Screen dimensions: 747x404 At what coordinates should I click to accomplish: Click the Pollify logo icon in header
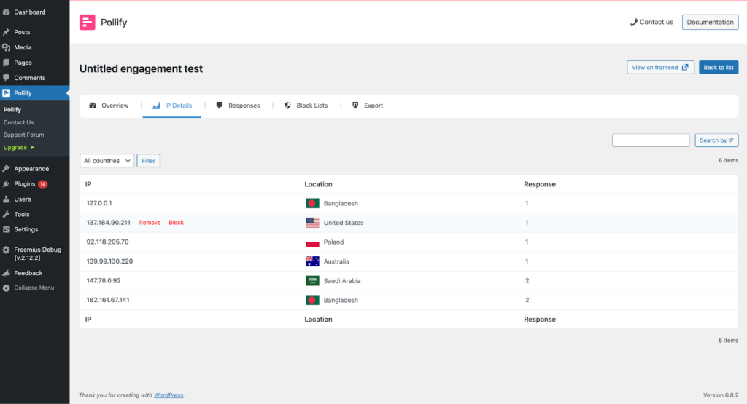click(88, 23)
